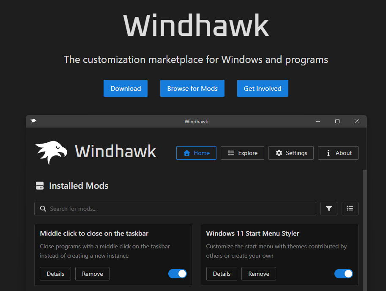Viewport: 386px width, 291px height.
Task: Open the About tab
Action: pos(338,153)
